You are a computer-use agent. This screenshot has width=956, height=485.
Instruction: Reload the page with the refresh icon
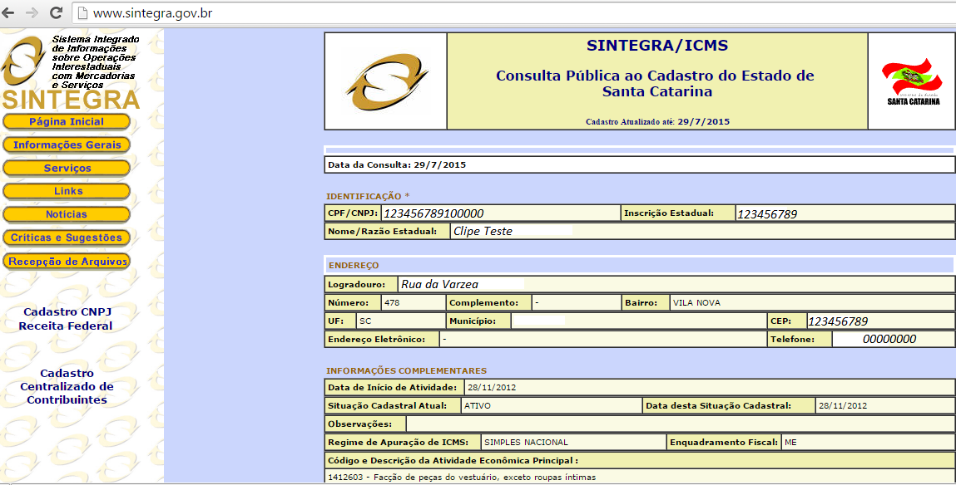pos(56,12)
